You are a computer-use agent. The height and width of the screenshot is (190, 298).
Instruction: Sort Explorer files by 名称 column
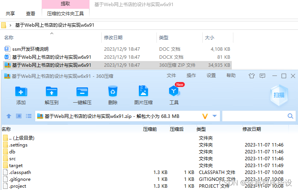point(9,37)
